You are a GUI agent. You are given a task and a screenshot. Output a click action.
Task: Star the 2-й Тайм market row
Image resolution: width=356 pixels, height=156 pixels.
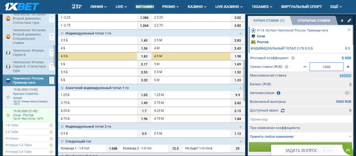[x=51, y=132]
